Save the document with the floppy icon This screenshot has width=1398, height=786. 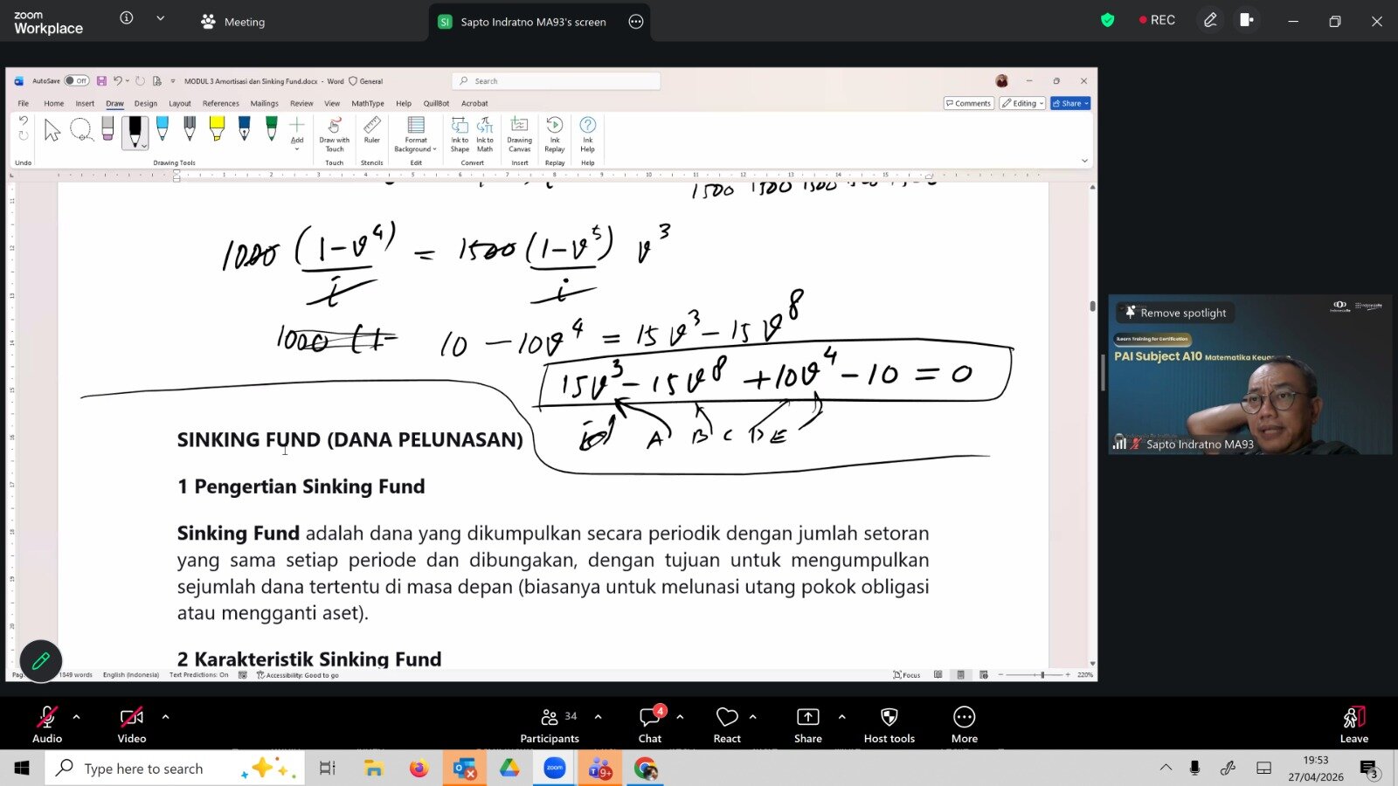coord(101,81)
